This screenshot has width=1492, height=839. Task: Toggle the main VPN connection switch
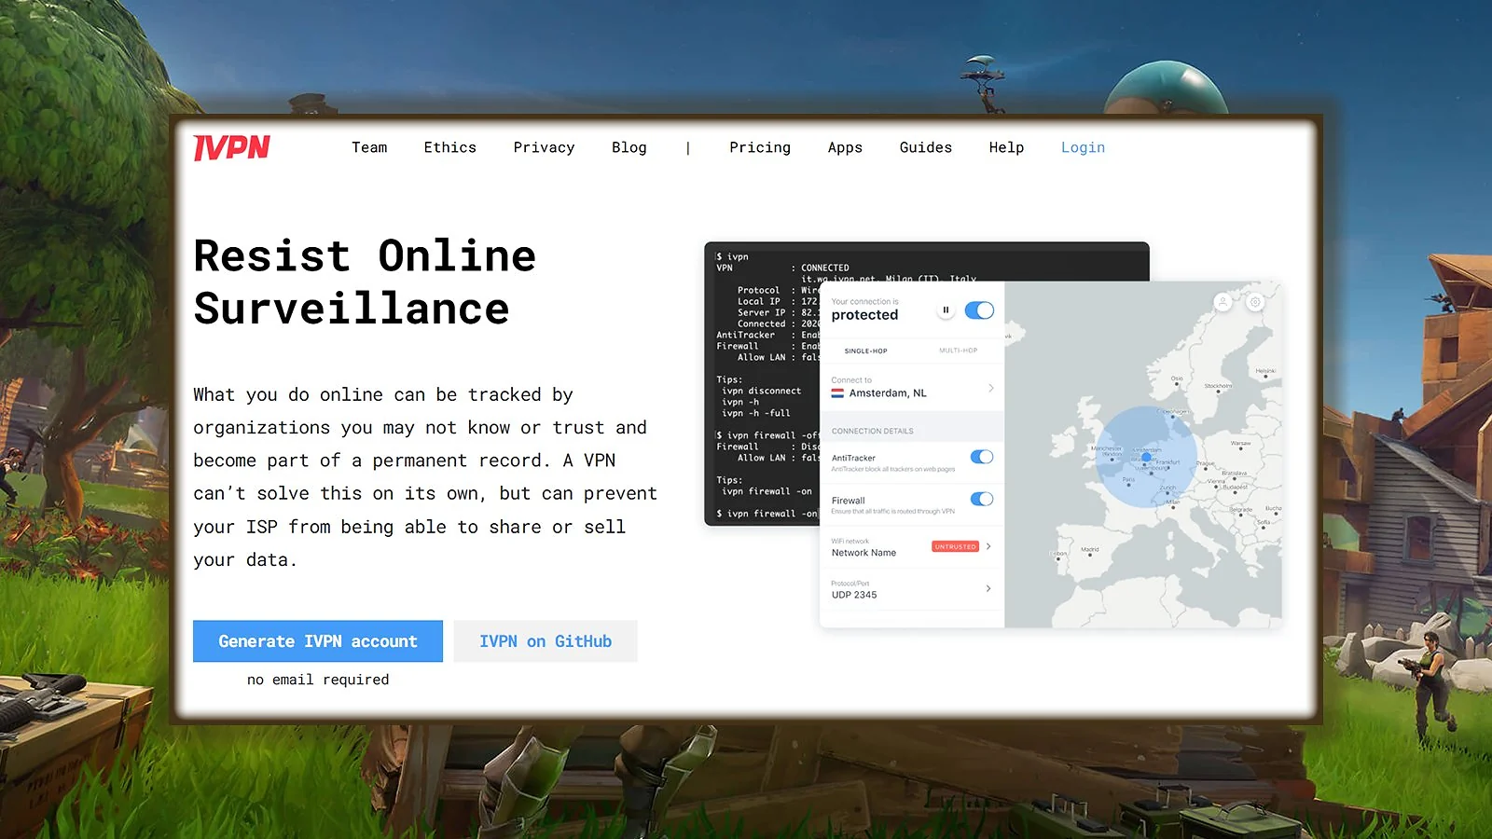point(979,310)
